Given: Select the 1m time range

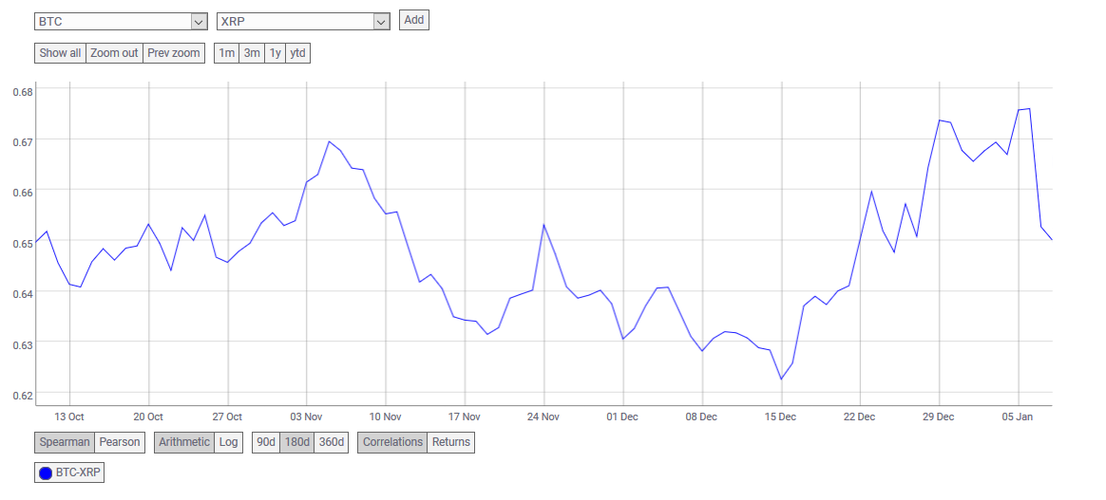Looking at the screenshot, I should pyautogui.click(x=226, y=53).
